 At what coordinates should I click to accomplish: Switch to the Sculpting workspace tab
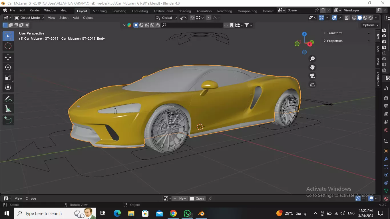click(x=119, y=11)
